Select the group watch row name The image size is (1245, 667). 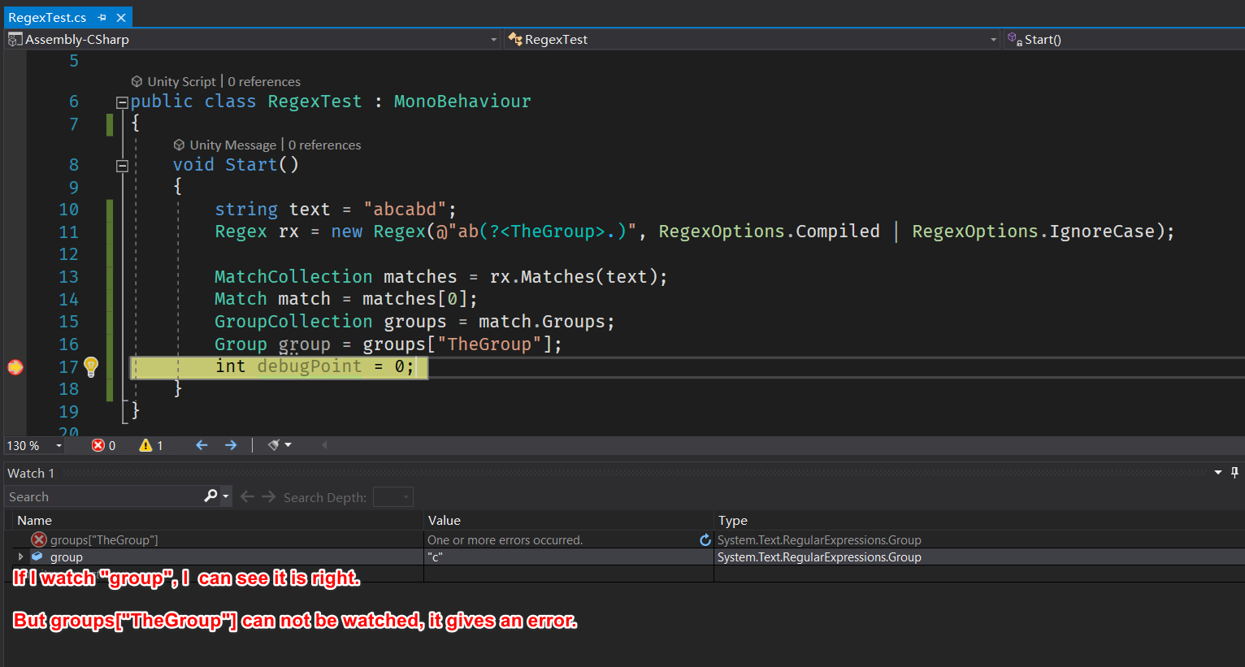(x=67, y=557)
